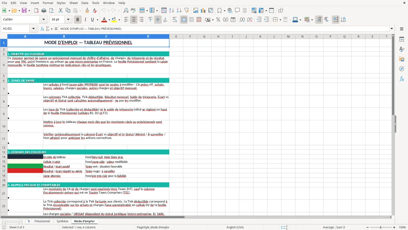Image resolution: width=408 pixels, height=230 pixels.
Task: Open sidebar Properties deck icon
Action: [x=402, y=40]
